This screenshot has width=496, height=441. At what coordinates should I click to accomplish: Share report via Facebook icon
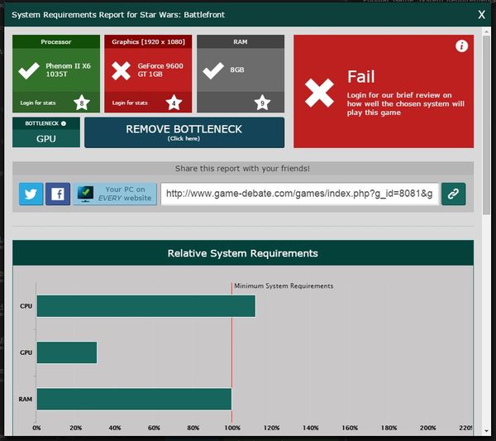58,194
